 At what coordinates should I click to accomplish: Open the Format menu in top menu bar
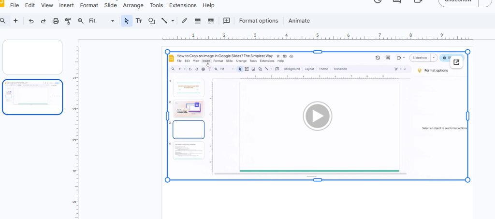89,5
